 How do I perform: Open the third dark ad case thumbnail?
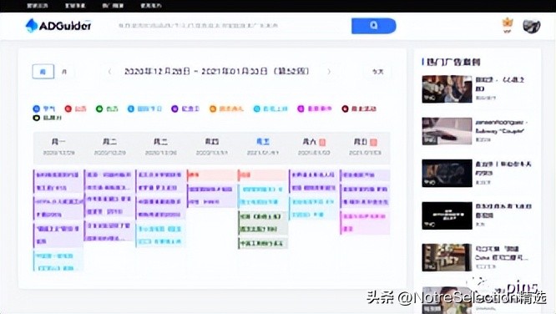(447, 173)
